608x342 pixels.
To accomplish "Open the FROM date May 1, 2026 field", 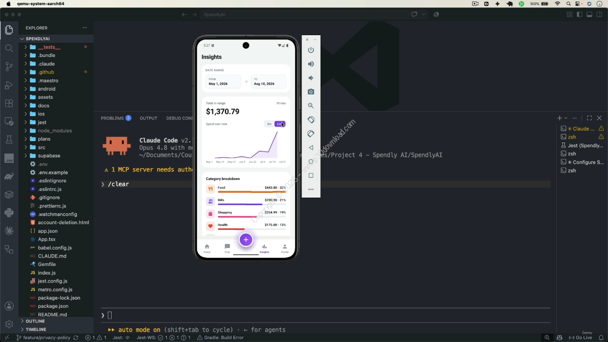I will point(223,82).
